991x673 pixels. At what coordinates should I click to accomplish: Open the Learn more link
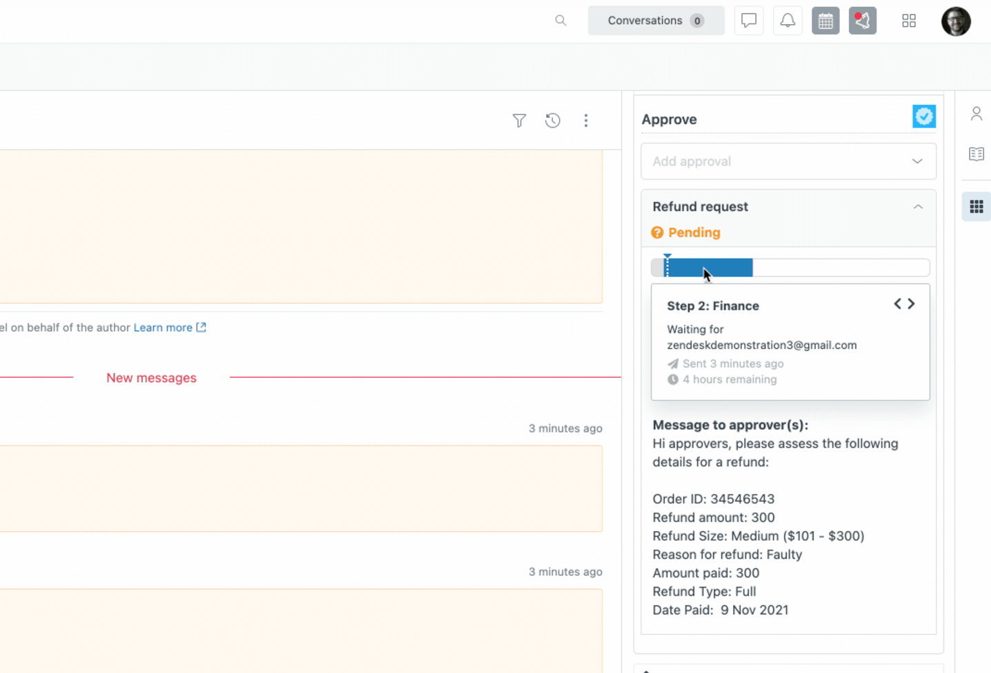(163, 328)
